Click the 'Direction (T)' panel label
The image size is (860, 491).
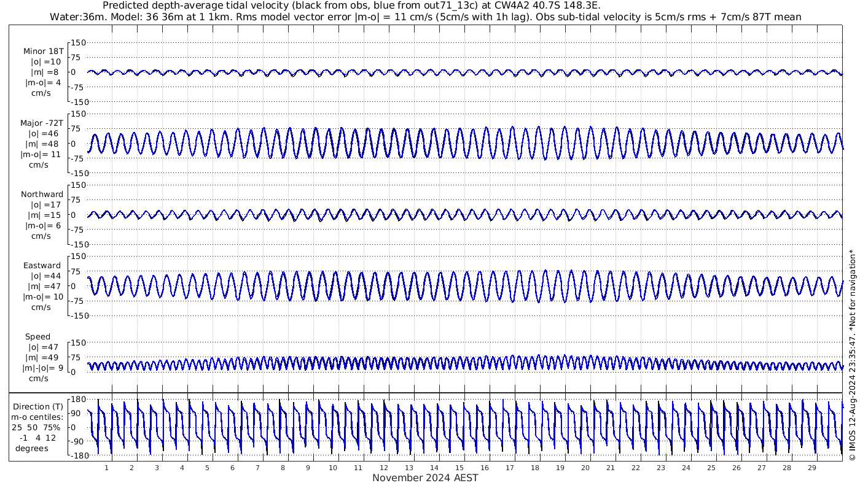[x=39, y=406]
